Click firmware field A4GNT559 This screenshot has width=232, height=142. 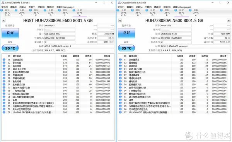[x=176, y=26]
